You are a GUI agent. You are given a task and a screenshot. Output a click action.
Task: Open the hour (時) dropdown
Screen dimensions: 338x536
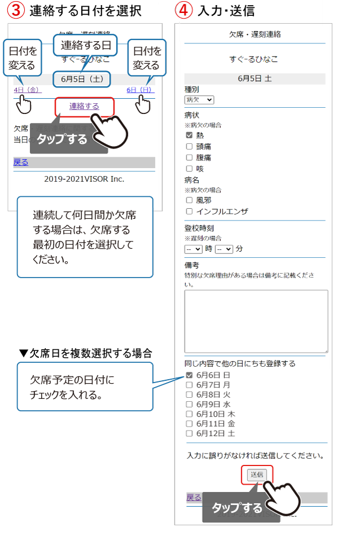tap(193, 249)
